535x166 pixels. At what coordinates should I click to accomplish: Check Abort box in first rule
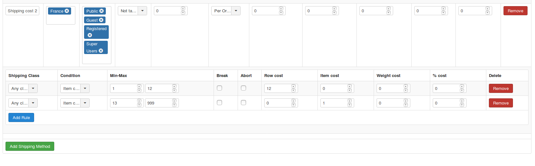pyautogui.click(x=243, y=88)
